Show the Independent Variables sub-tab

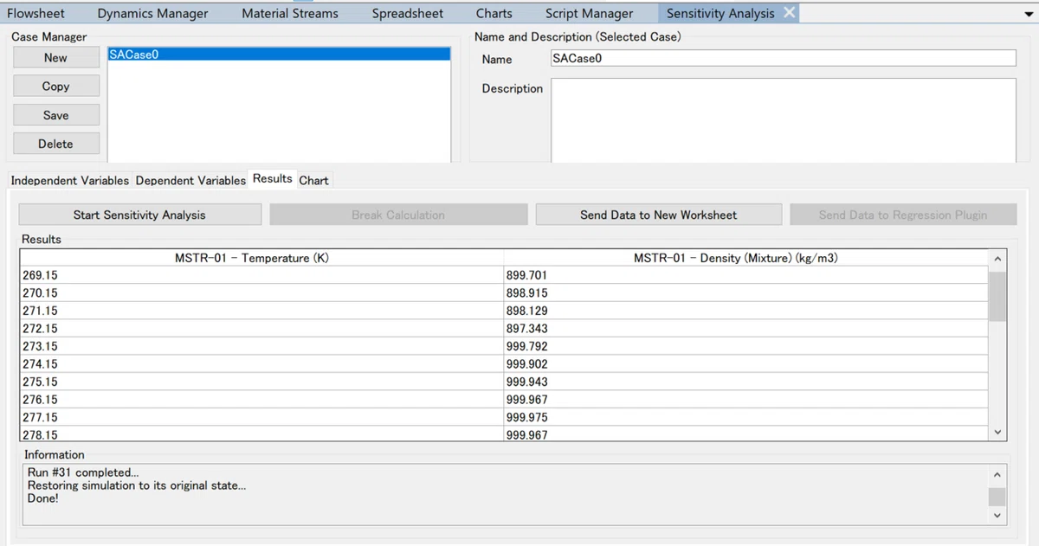[70, 180]
